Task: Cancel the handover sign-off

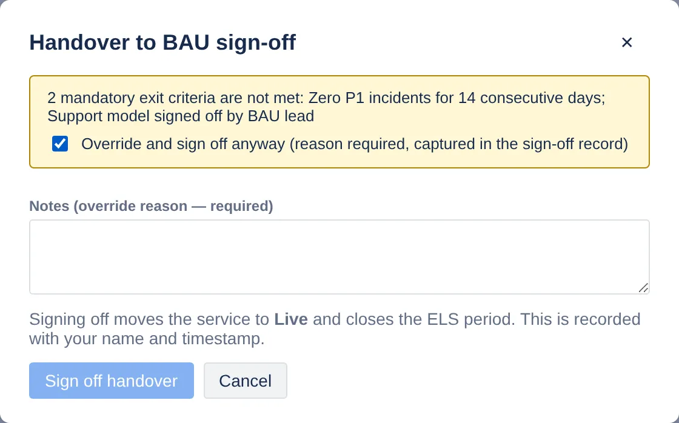Action: [x=245, y=381]
